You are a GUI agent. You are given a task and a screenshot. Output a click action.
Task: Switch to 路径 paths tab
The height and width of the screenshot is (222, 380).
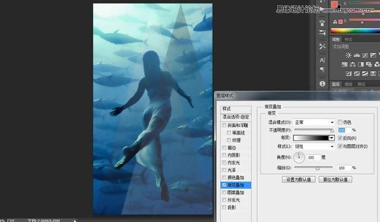[361, 84]
